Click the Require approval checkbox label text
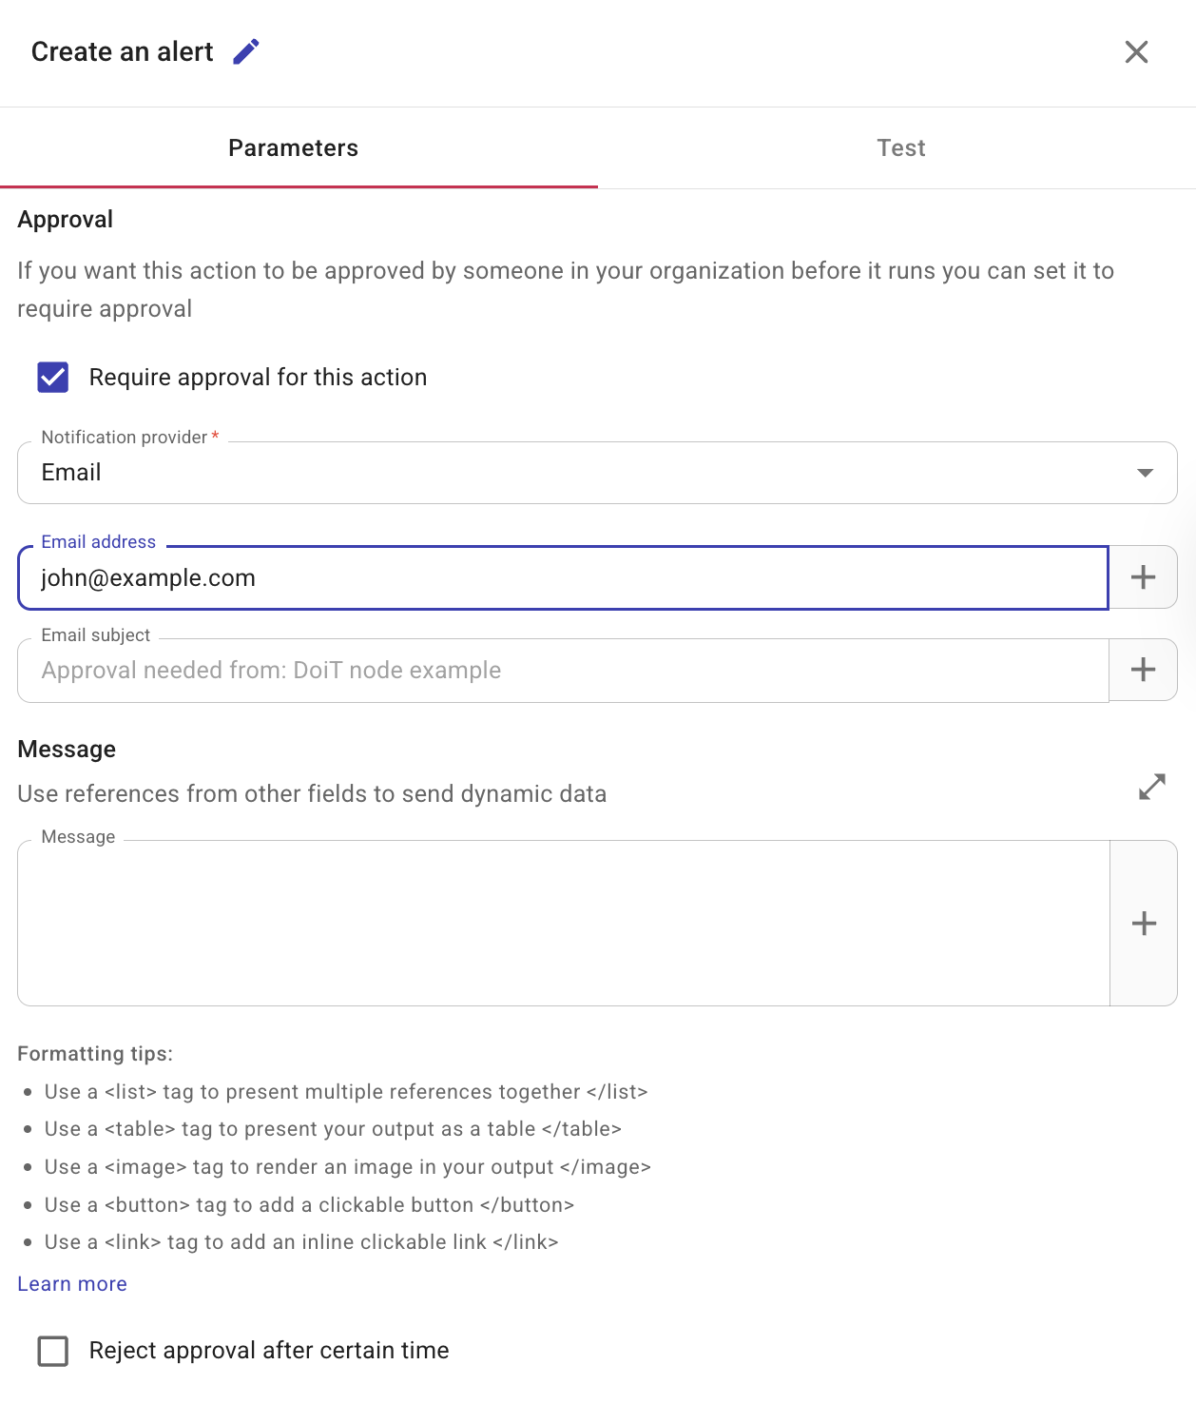This screenshot has width=1196, height=1404. tap(258, 378)
